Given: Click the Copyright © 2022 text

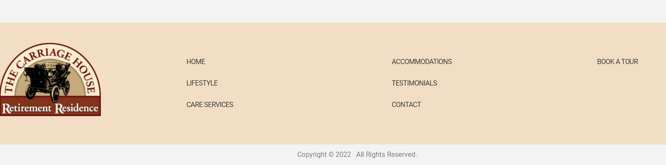Looking at the screenshot, I should click(x=324, y=155).
